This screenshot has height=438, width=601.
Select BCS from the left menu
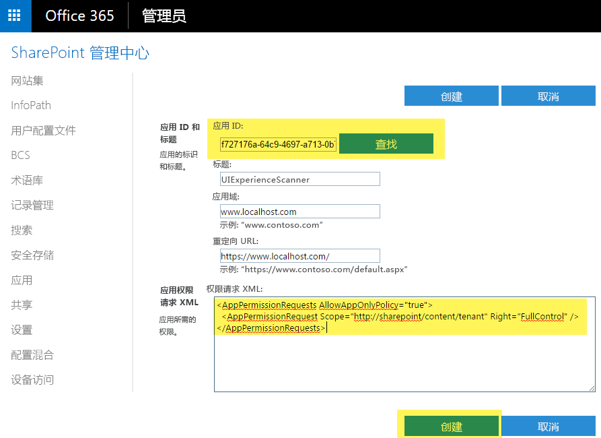(21, 155)
